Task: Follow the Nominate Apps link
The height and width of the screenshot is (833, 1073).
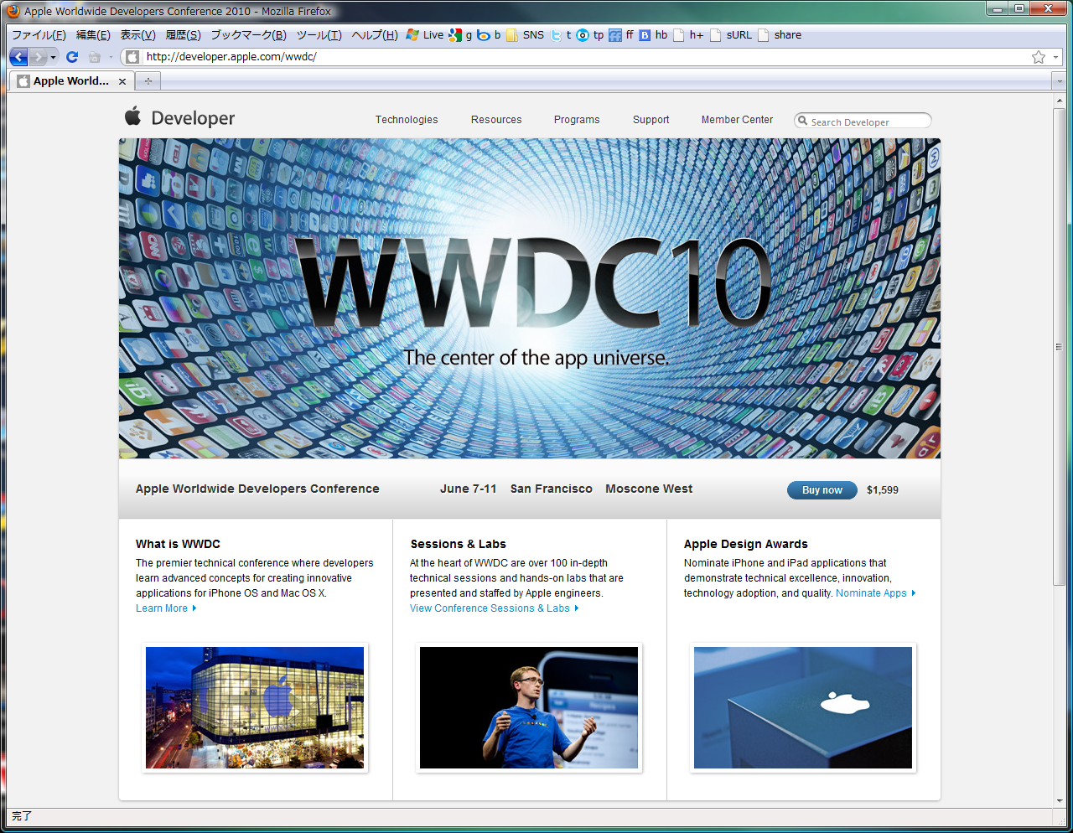Action: (x=876, y=593)
